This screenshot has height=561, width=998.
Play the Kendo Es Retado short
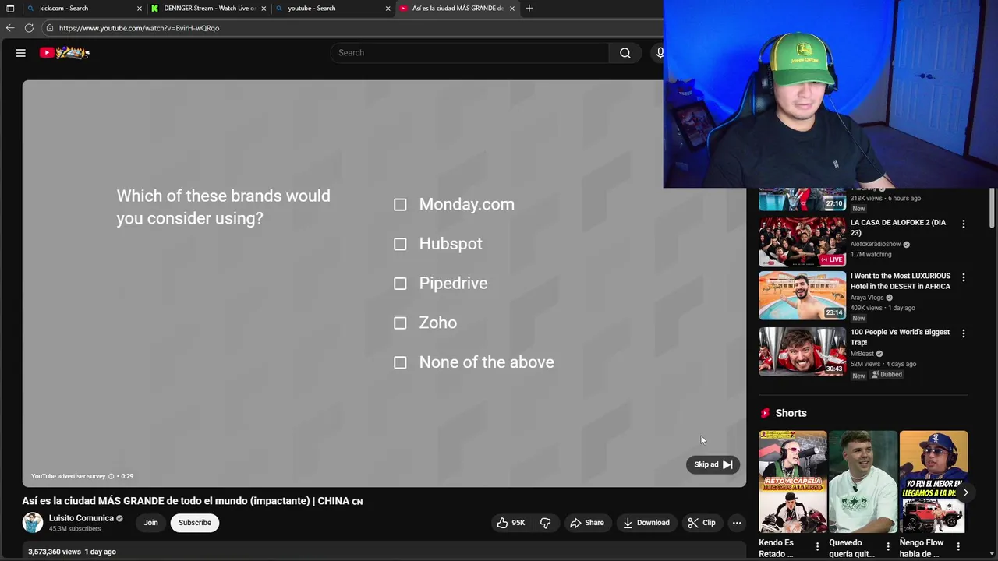[x=793, y=482]
